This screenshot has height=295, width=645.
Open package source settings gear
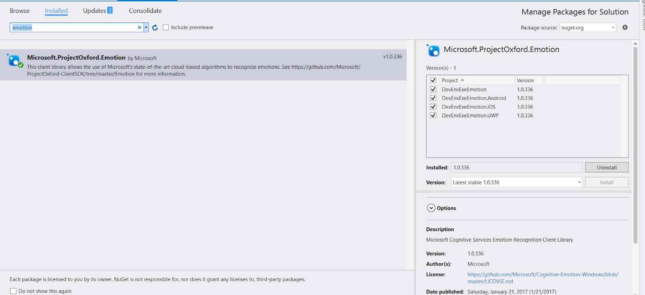pos(625,27)
